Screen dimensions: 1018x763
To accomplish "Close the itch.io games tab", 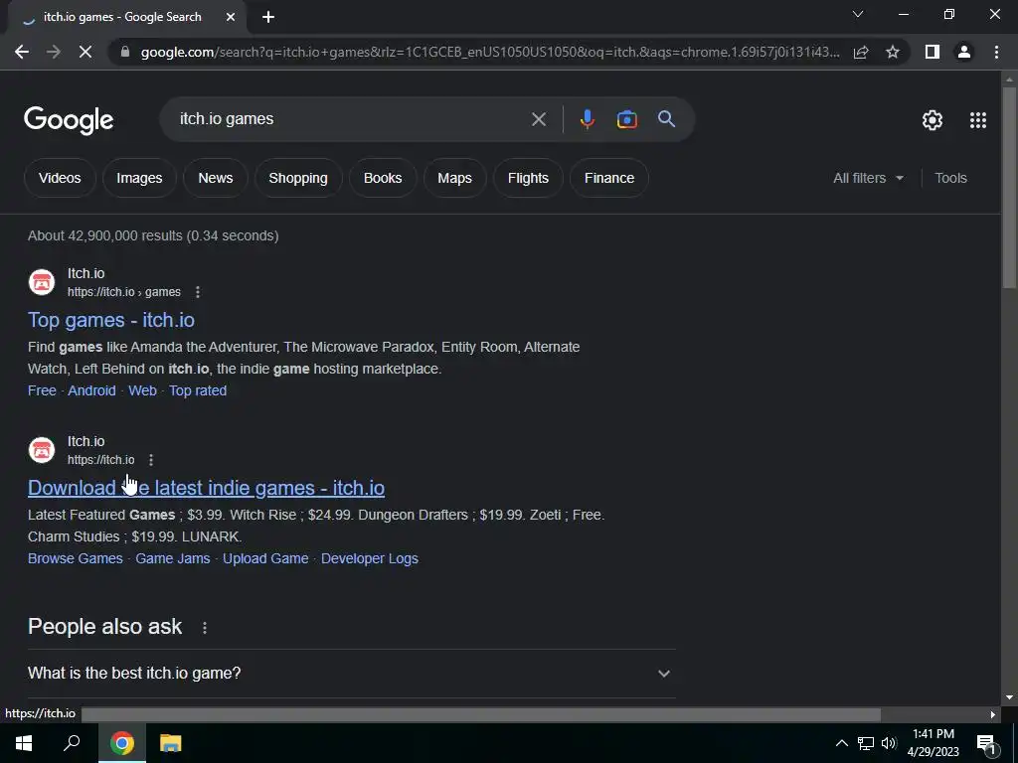I will pos(231,17).
